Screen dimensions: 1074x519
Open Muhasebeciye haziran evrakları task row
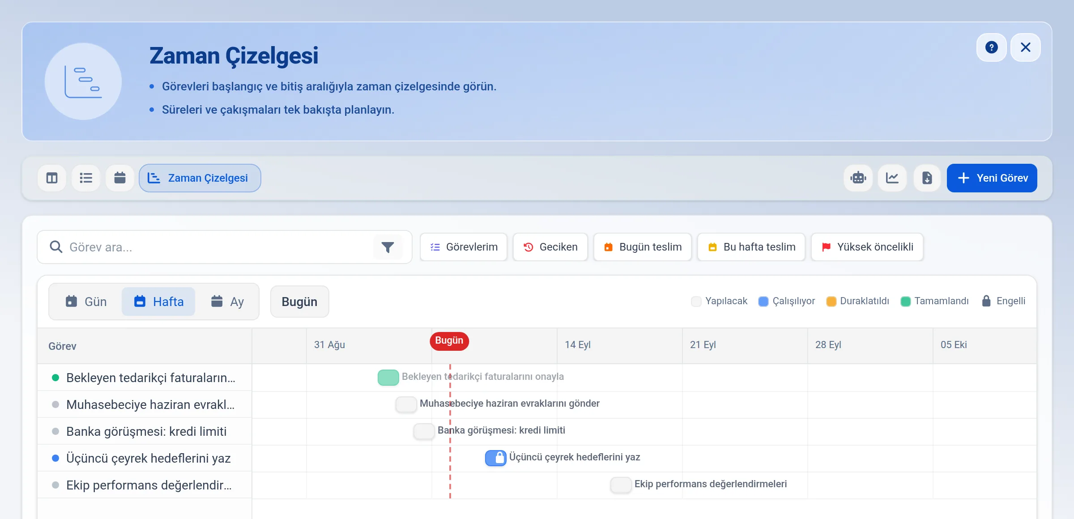(145, 404)
